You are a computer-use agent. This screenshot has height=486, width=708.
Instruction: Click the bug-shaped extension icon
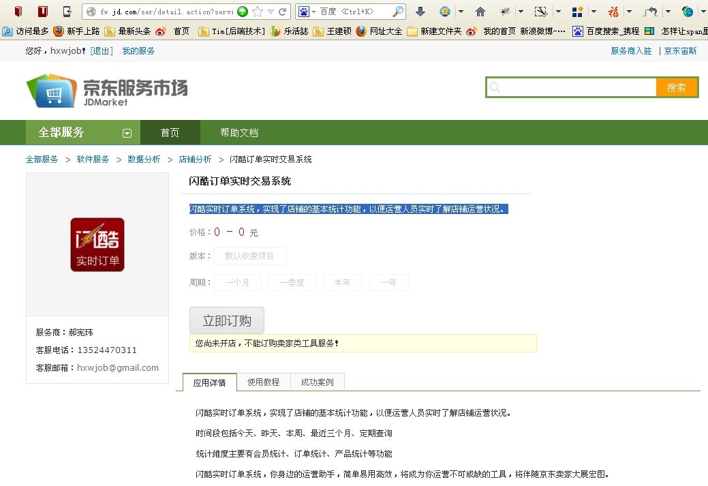[505, 12]
